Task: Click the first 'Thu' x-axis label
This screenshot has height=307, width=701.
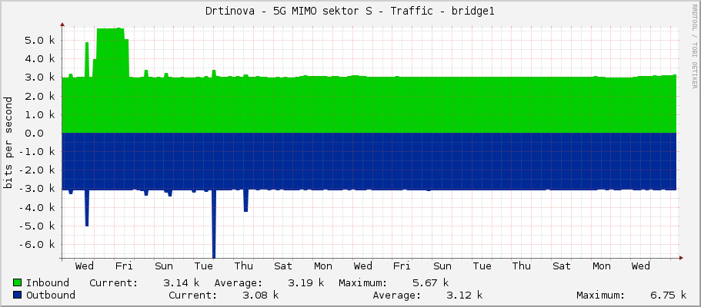Action: [244, 266]
